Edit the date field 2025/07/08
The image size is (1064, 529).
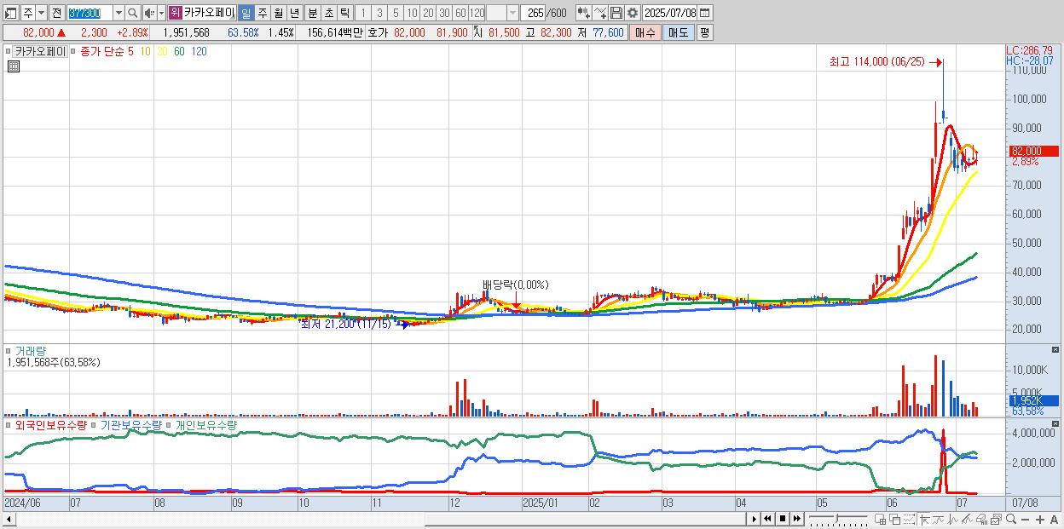click(x=669, y=13)
